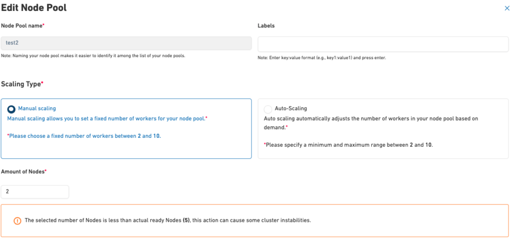
Task: Enable the Auto-Scaling radio button
Action: [x=268, y=109]
